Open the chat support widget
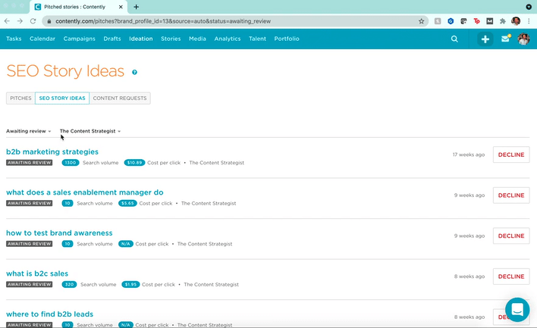Image resolution: width=537 pixels, height=328 pixels. tap(517, 309)
